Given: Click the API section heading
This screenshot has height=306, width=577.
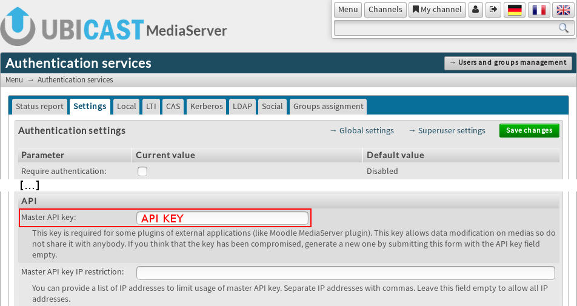Looking at the screenshot, I should 28,201.
